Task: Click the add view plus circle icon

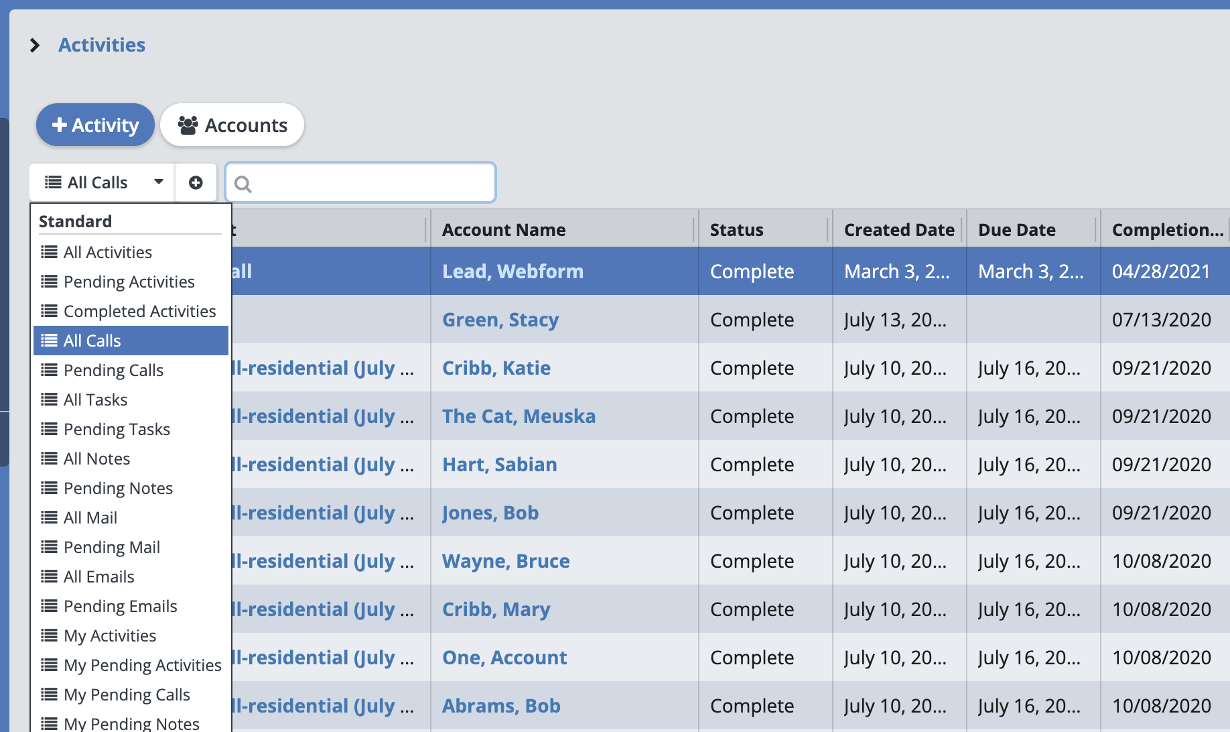Action: (196, 182)
